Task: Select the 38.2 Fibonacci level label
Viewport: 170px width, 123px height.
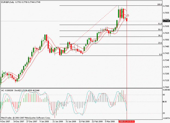Action: pyautogui.click(x=160, y=36)
